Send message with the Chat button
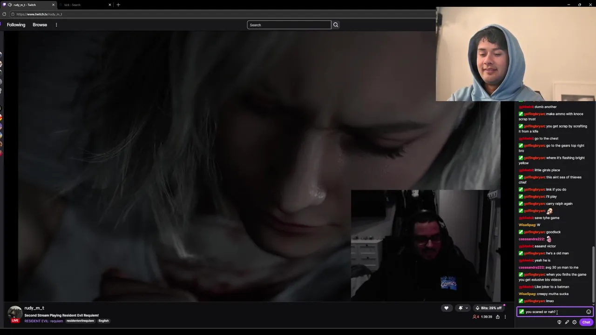Viewport: 596px width, 335px height. 586,322
